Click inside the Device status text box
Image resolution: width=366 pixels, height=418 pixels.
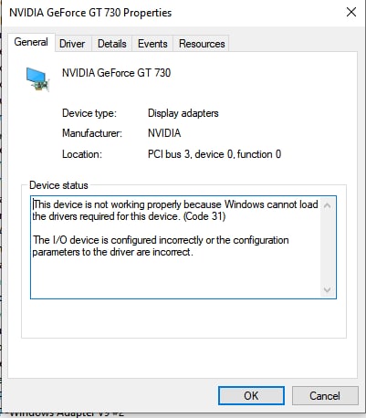tap(183, 247)
